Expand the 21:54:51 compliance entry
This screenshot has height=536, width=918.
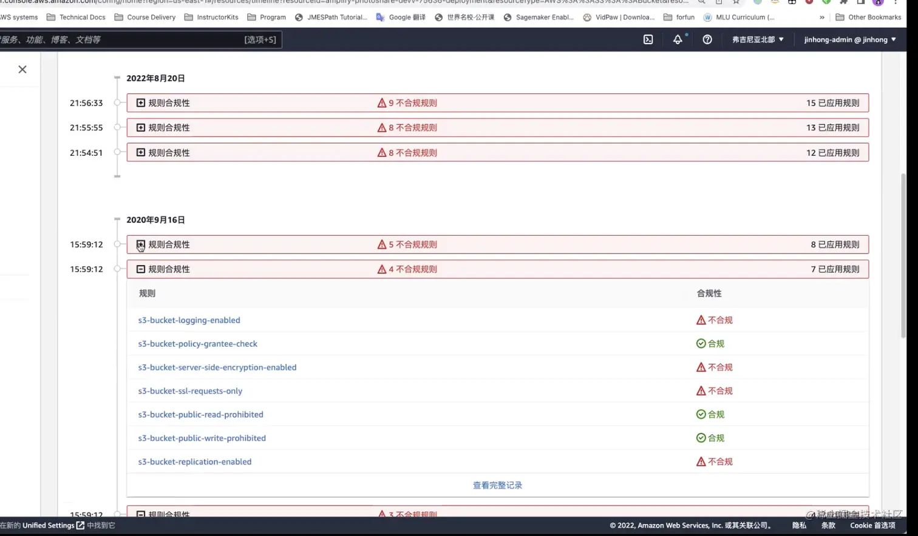pos(141,153)
